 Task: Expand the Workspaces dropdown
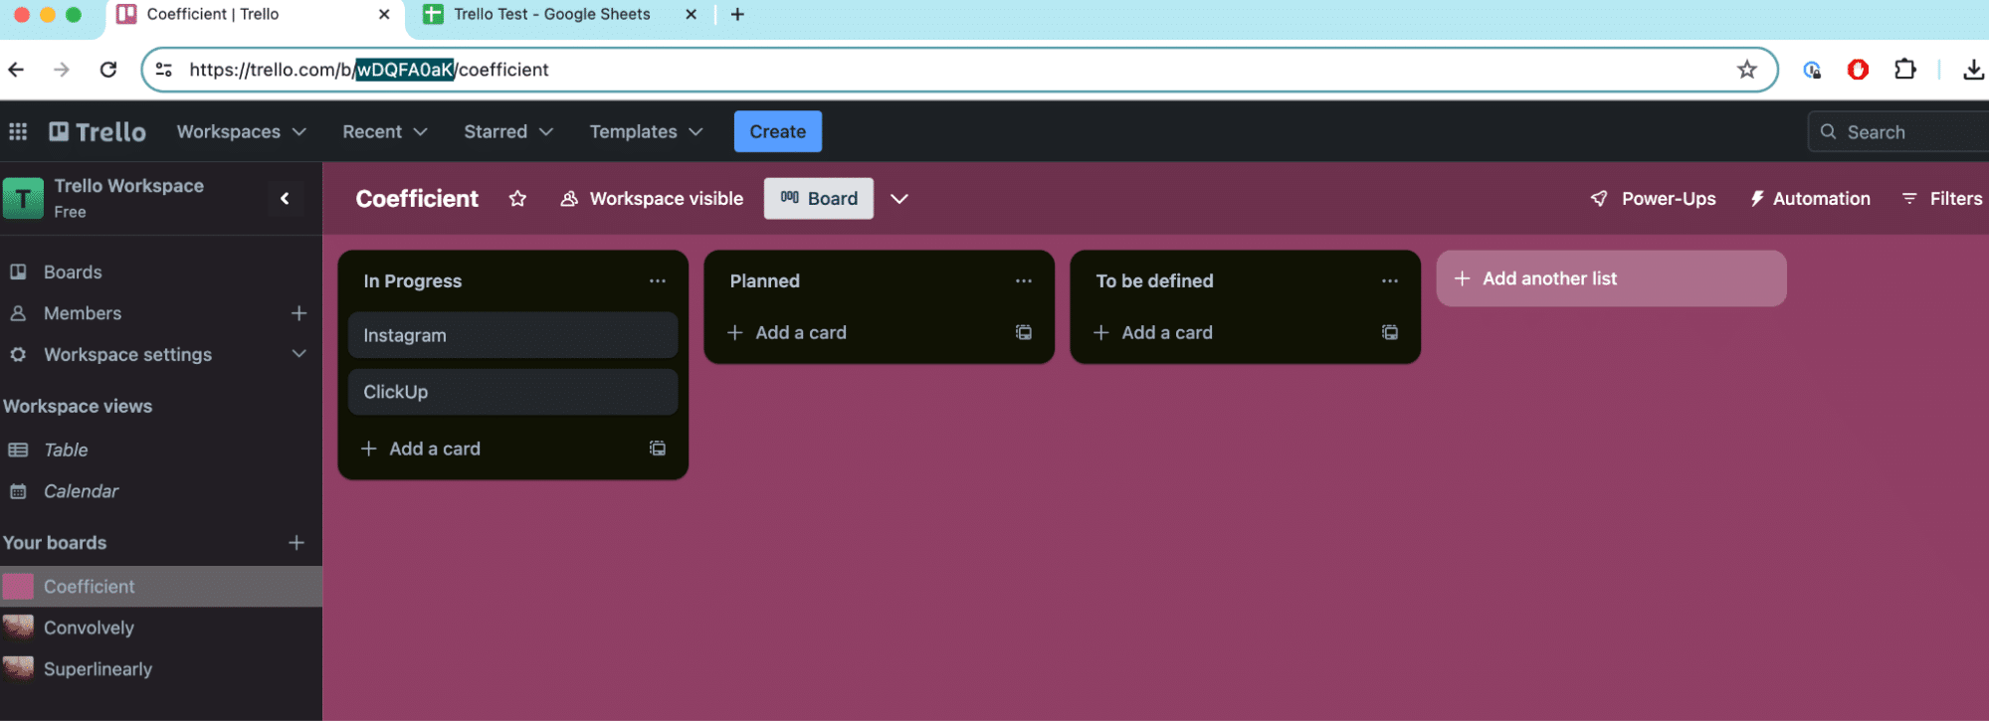tap(241, 132)
